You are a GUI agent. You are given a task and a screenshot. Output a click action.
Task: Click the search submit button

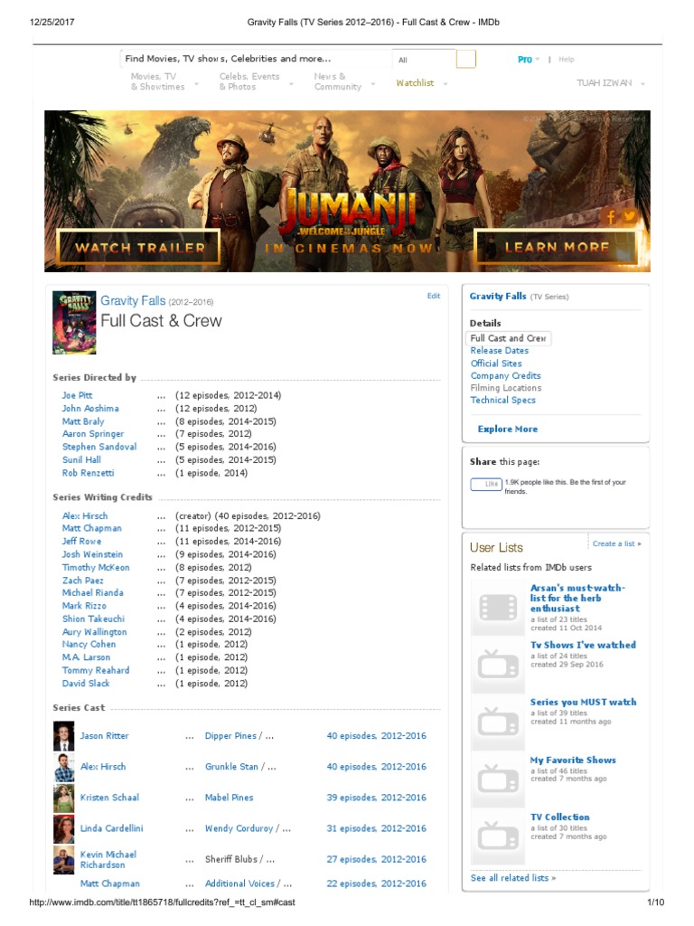(465, 59)
